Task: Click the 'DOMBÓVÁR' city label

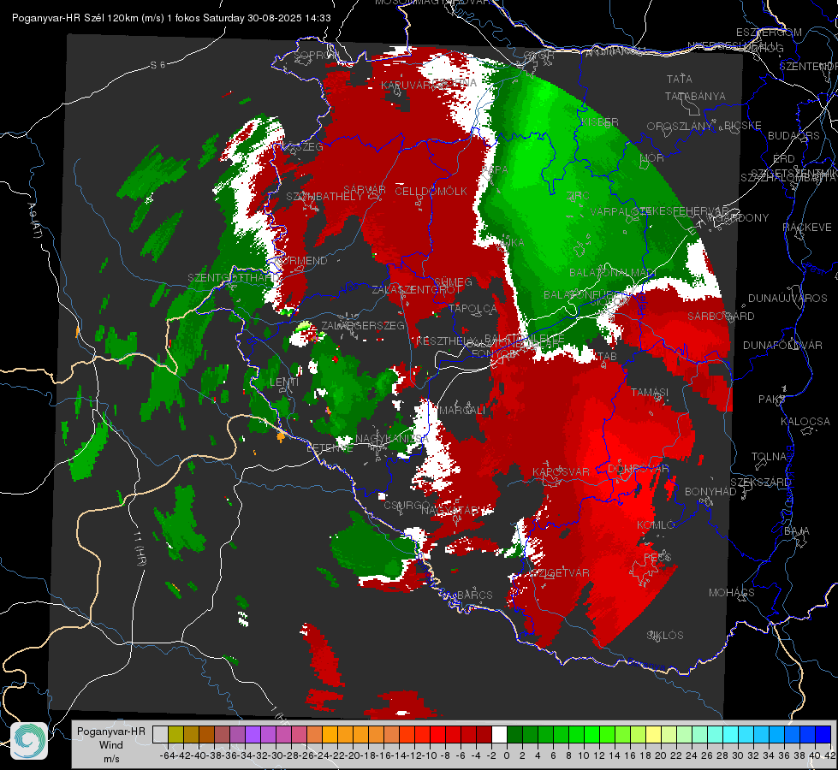Action: (x=638, y=469)
